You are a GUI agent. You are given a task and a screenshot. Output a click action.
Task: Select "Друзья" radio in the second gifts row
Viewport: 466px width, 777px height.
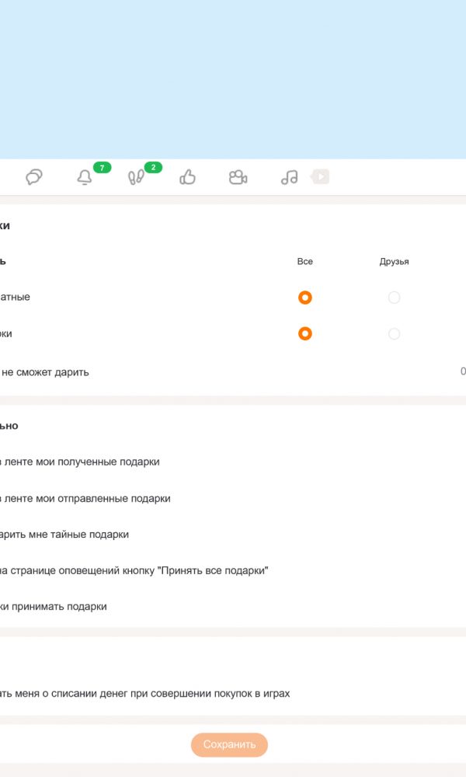[394, 334]
